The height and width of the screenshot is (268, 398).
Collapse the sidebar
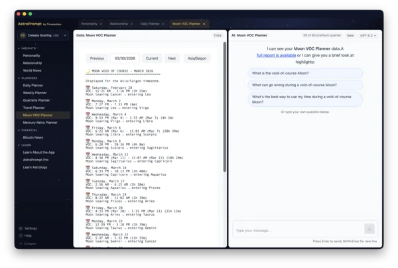coord(28,243)
